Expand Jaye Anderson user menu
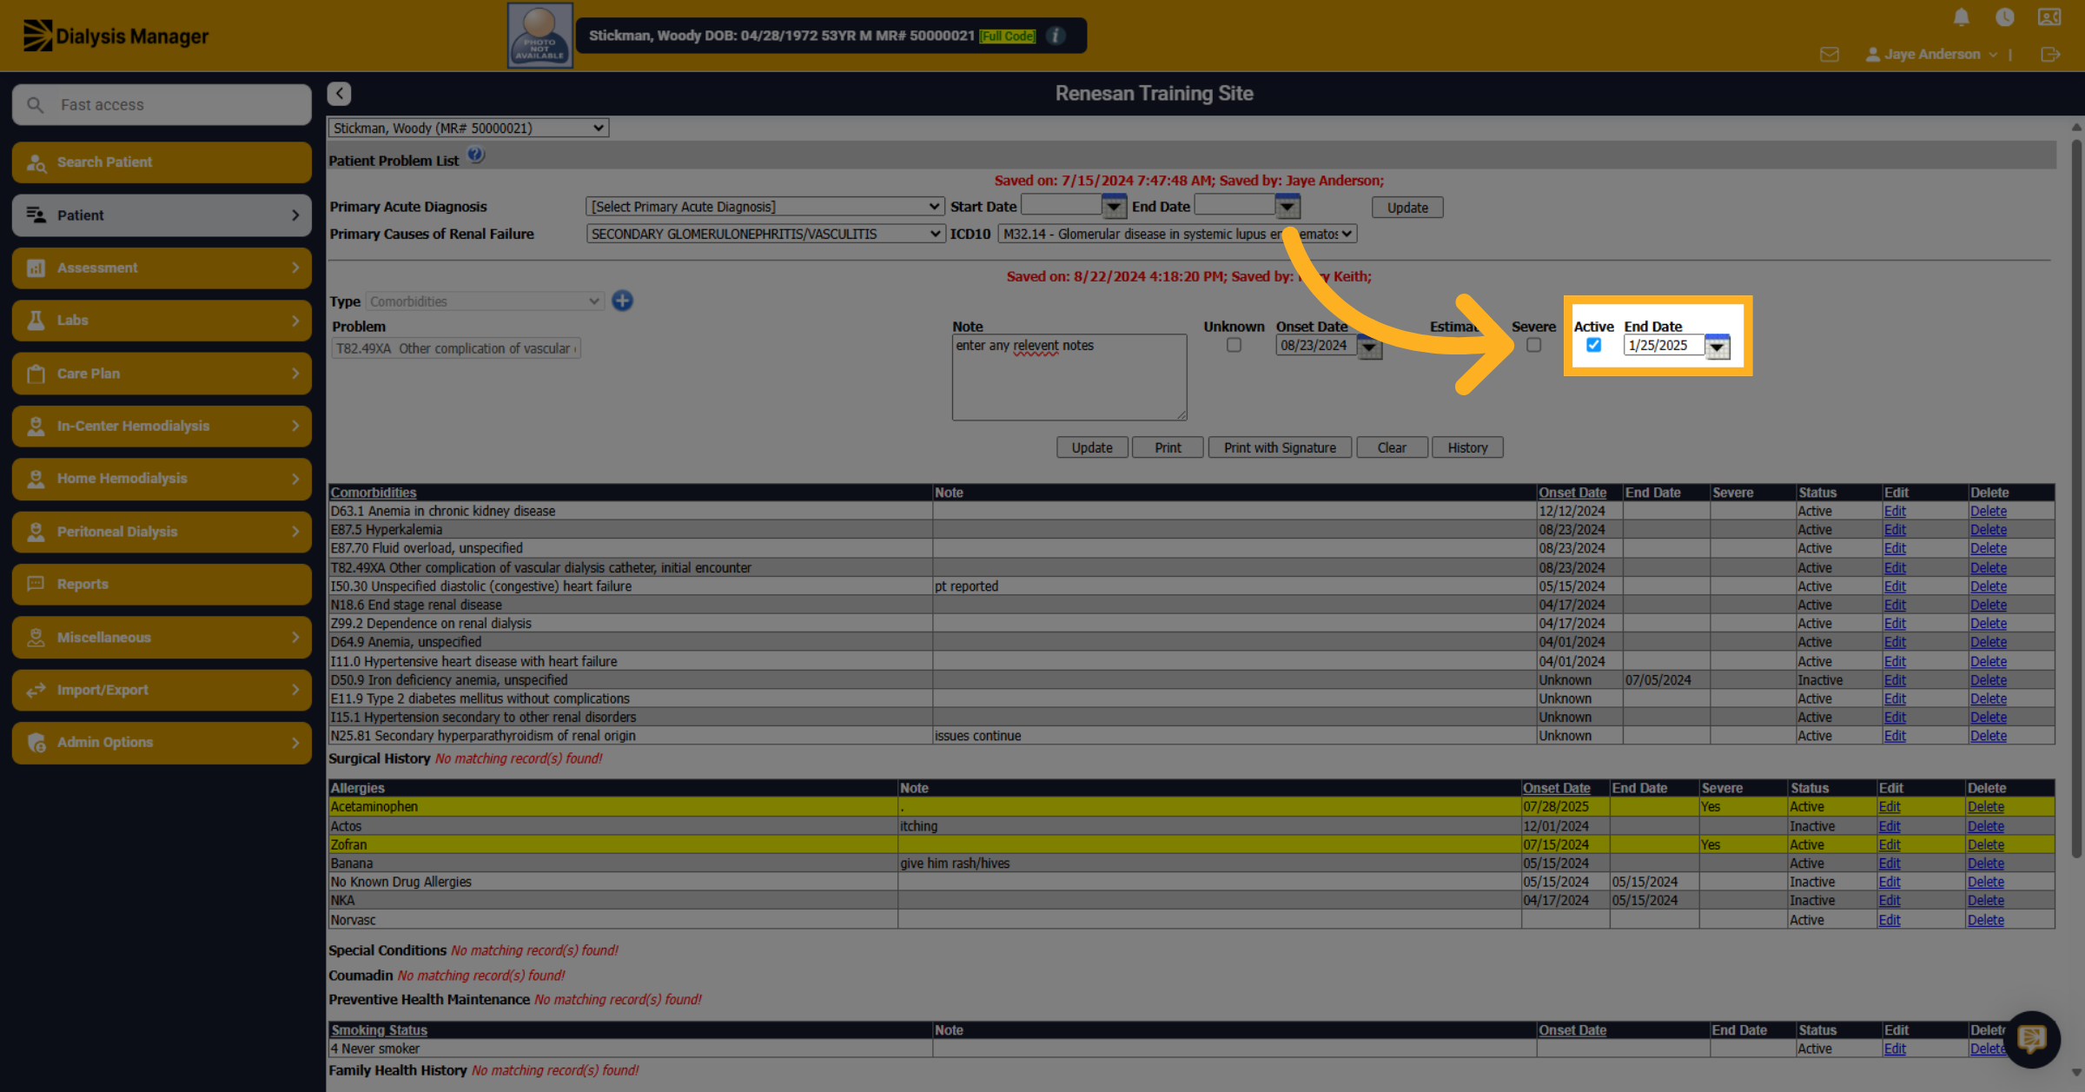The width and height of the screenshot is (2085, 1092). (1932, 54)
